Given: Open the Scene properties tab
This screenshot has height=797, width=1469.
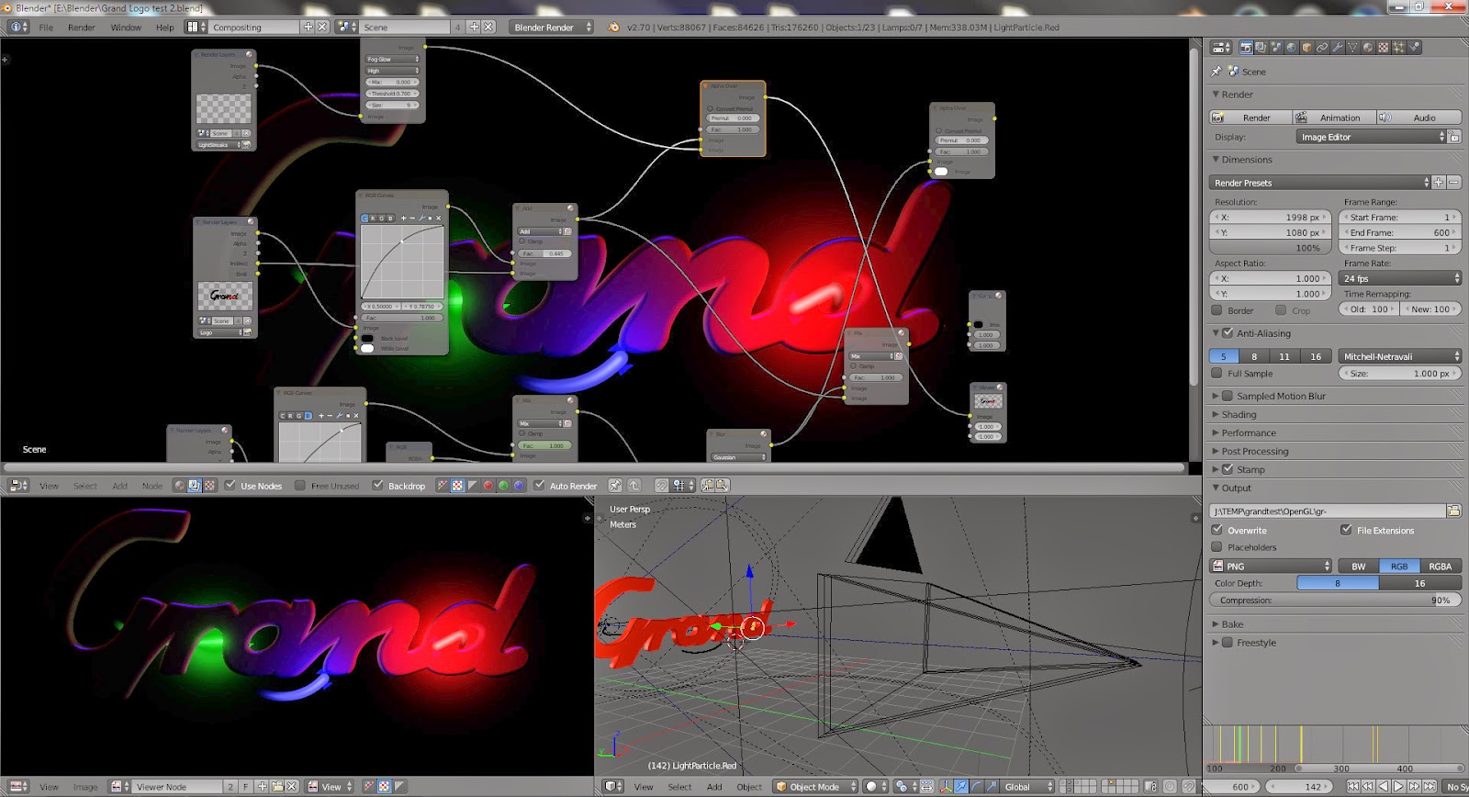Looking at the screenshot, I should (x=1276, y=47).
